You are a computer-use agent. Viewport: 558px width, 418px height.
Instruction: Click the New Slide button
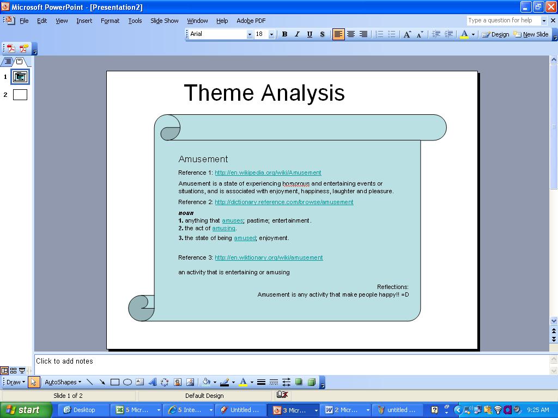530,34
